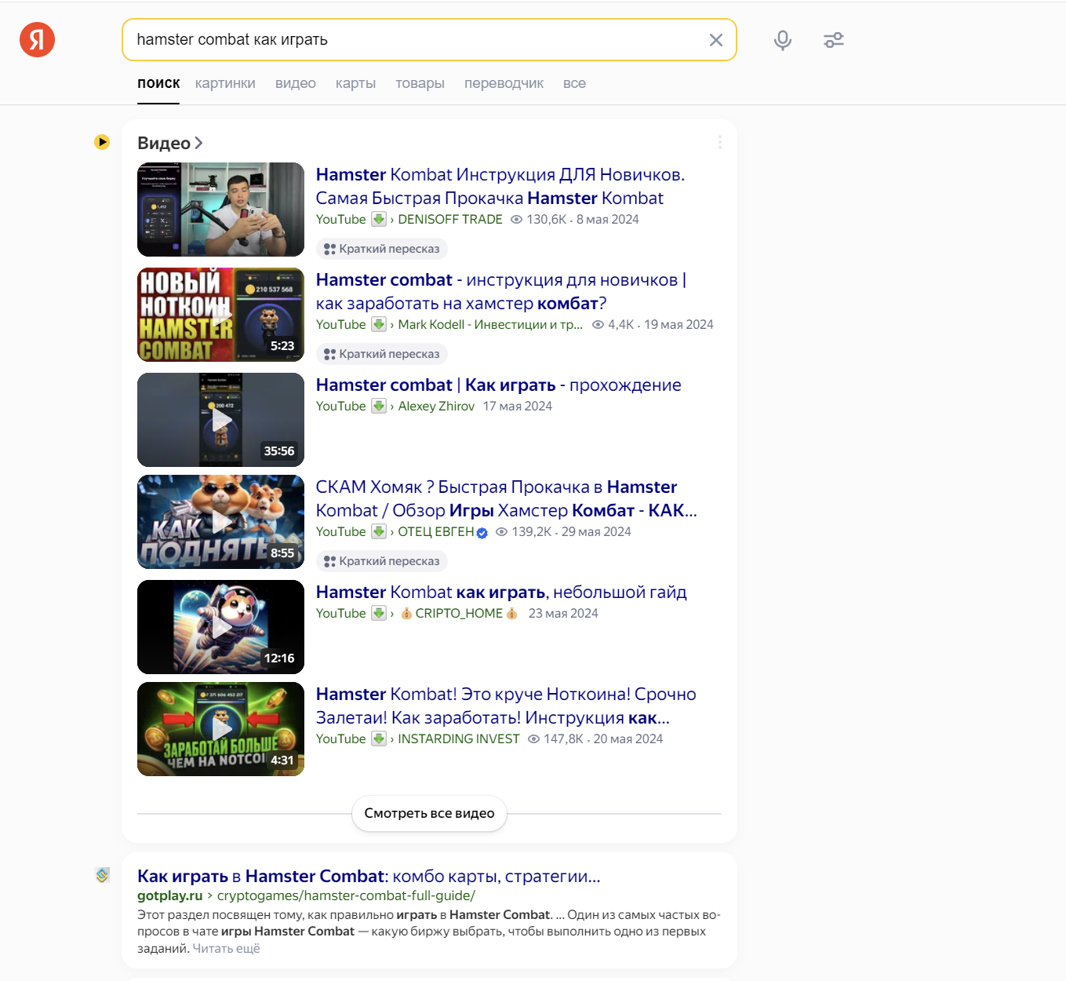Switch to the переводчик tab
1066x981 pixels.
click(504, 83)
